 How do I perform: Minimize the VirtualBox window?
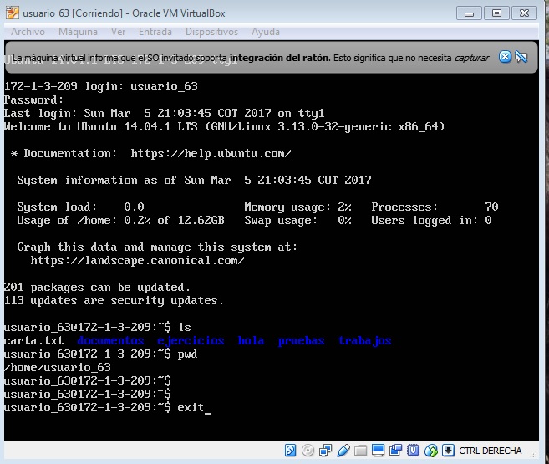pos(469,13)
